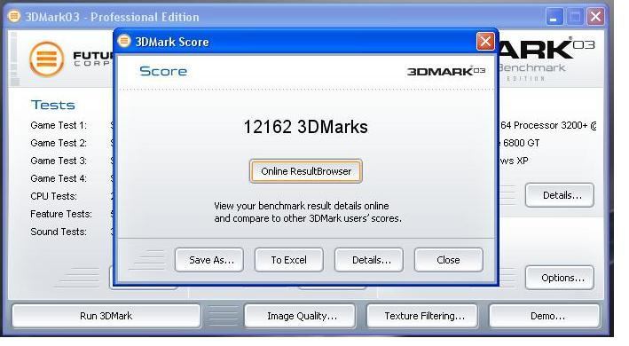Click the 3DMARK03 logo in the score dialog
629x346 pixels.
pos(446,71)
